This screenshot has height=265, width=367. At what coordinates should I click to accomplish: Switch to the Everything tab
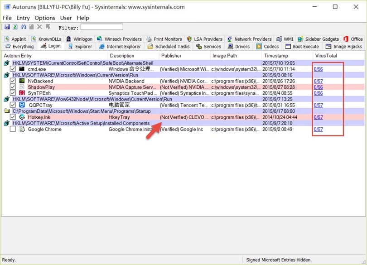pos(20,47)
